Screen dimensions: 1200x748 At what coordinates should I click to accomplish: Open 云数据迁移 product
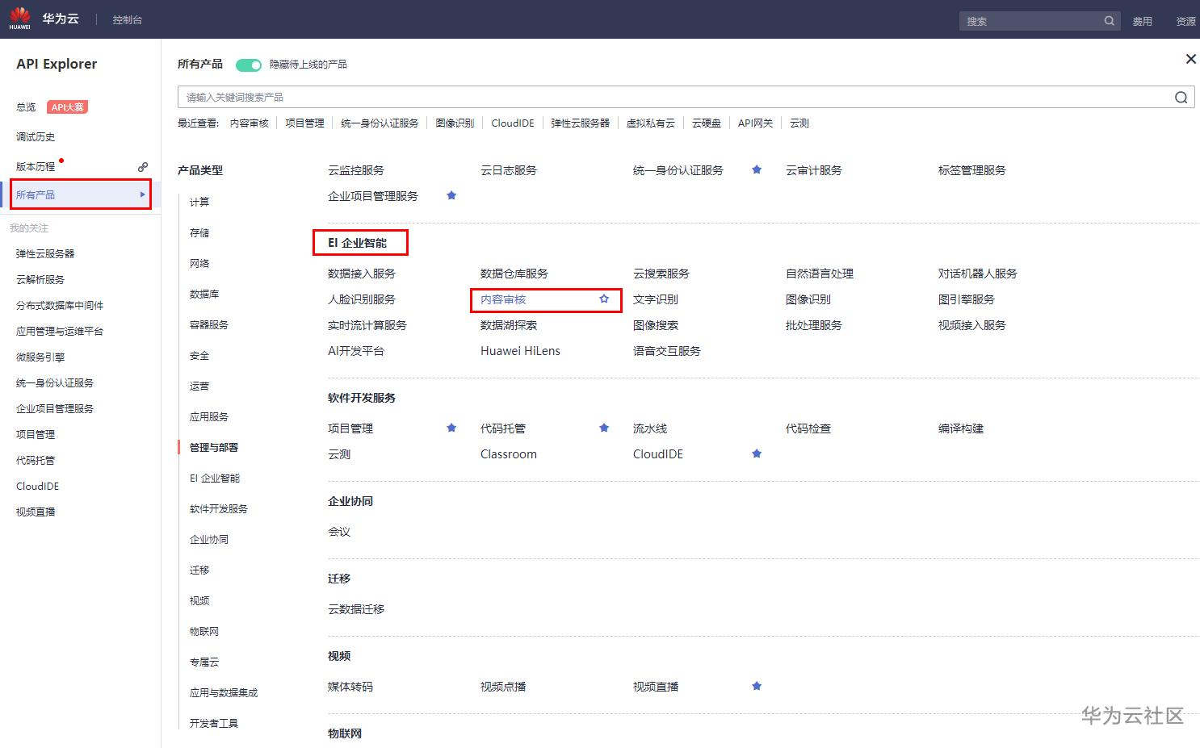[x=356, y=609]
